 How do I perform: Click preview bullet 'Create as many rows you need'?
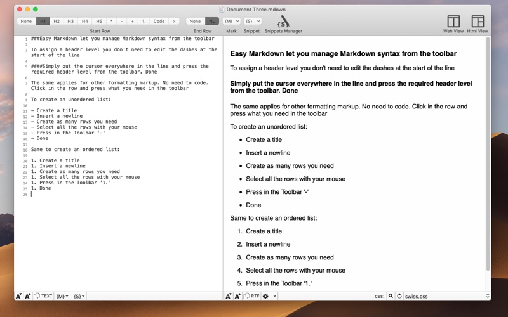(290, 166)
